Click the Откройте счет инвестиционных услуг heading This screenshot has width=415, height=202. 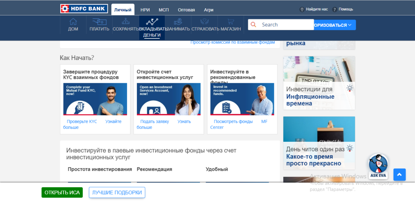[165, 75]
